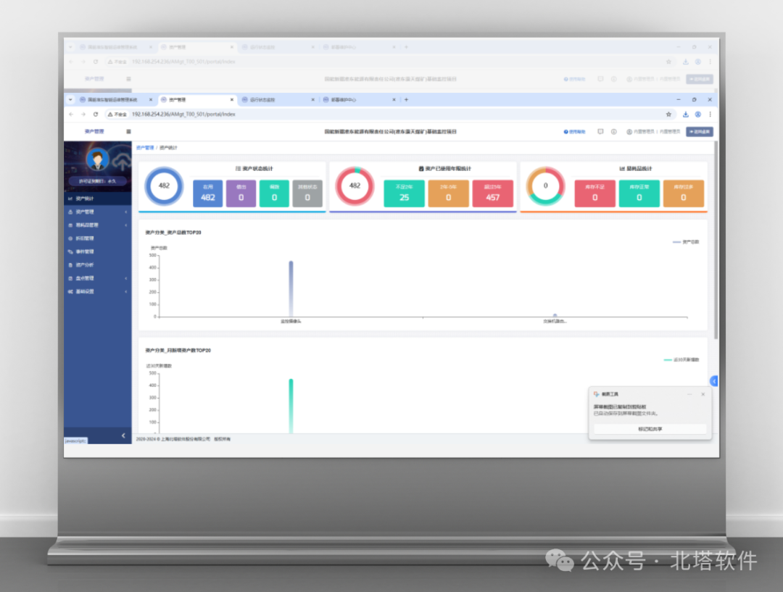Click the cloud upload icon beside the avatar
783x592 pixels.
121,162
